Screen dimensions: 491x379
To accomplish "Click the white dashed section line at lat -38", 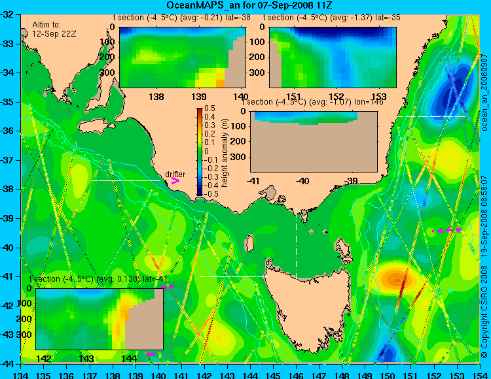I will pos(126,180).
